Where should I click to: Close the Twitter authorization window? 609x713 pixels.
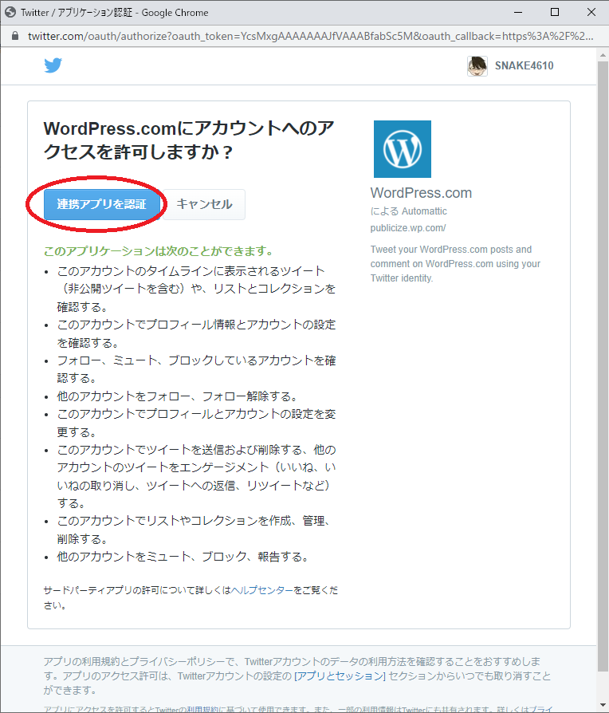click(x=591, y=12)
